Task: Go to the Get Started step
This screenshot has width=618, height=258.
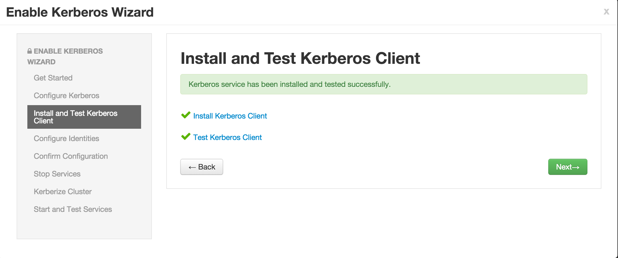Action: point(53,78)
